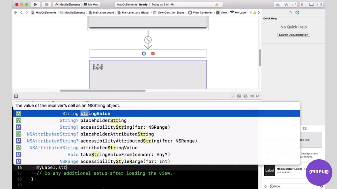This screenshot has height=189, width=337.
Task: Jump to the previous issue arrow
Action: pos(251,13)
